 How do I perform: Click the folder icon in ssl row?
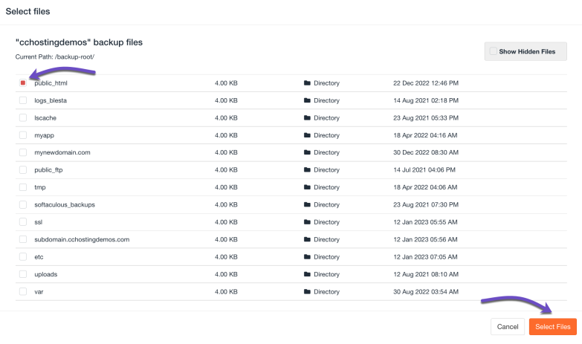coord(307,222)
